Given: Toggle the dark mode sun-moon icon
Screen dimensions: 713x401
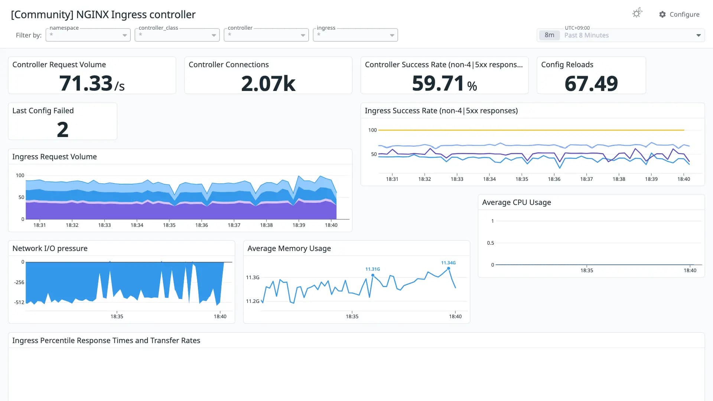Looking at the screenshot, I should click(x=637, y=13).
